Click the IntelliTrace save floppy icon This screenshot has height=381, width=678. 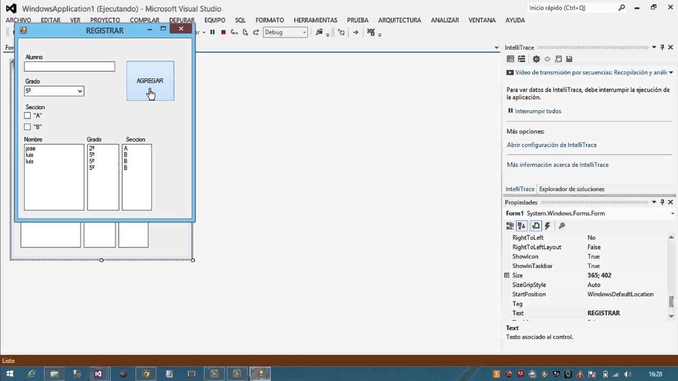point(569,59)
